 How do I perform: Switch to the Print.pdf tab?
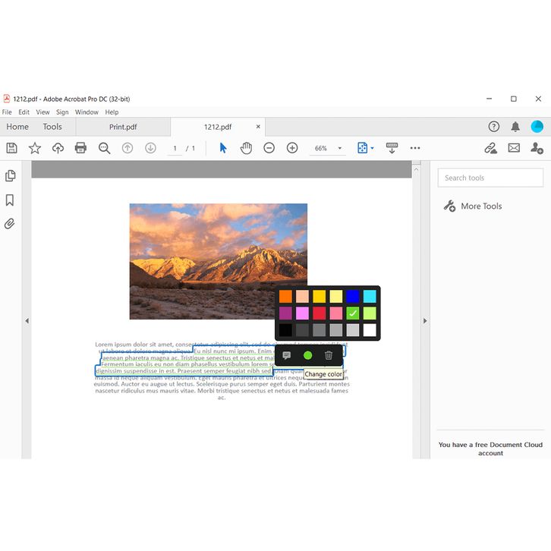(x=123, y=127)
